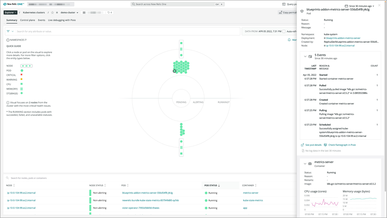
Task: Click the bottom node memory bars icon
Action: pos(181,148)
